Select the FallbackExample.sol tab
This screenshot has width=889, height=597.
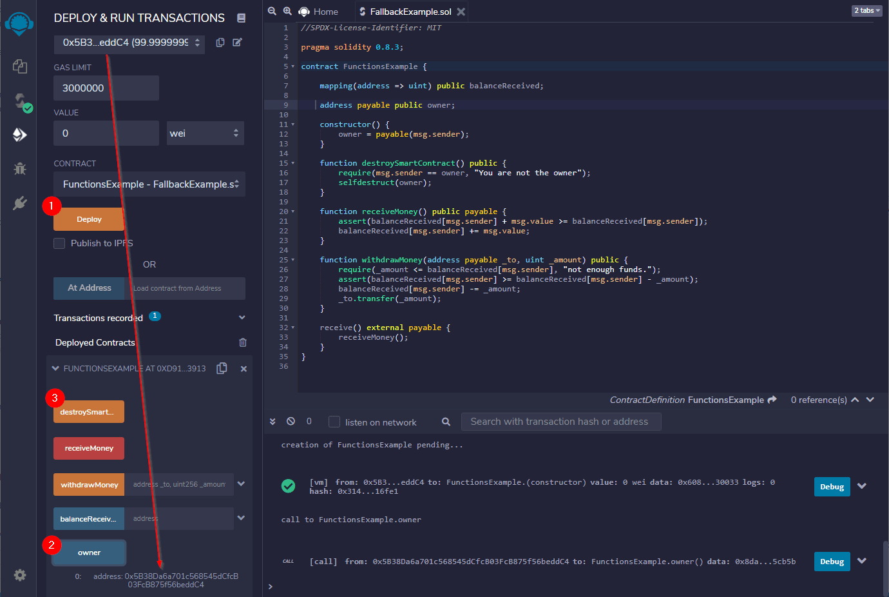pyautogui.click(x=410, y=12)
